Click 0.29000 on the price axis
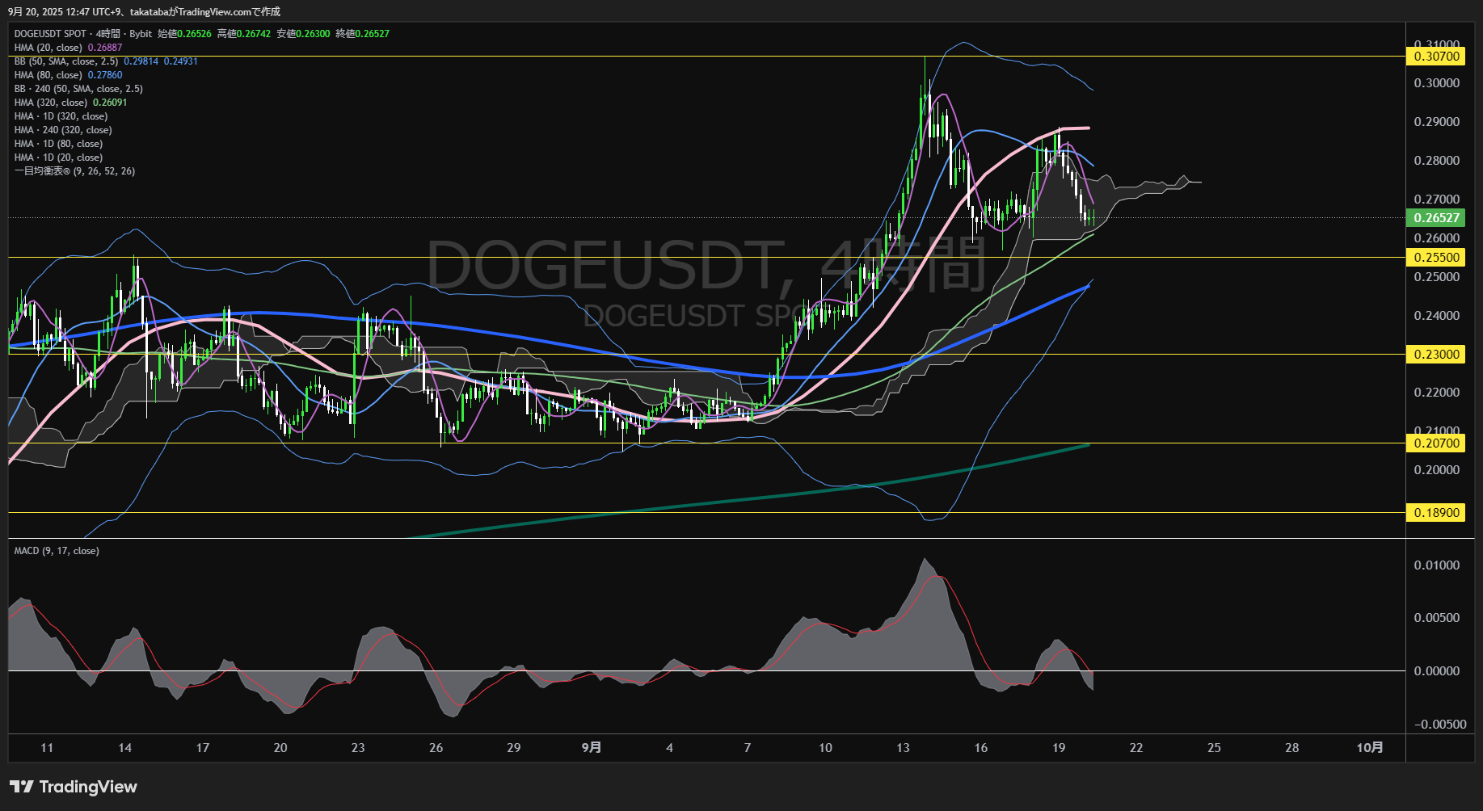The height and width of the screenshot is (811, 1483). [x=1436, y=122]
